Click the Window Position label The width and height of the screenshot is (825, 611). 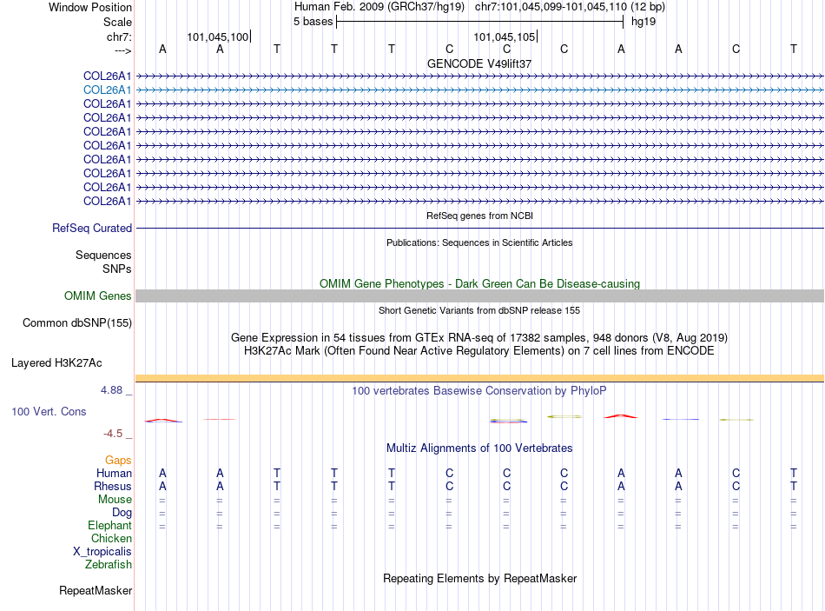[x=90, y=7]
